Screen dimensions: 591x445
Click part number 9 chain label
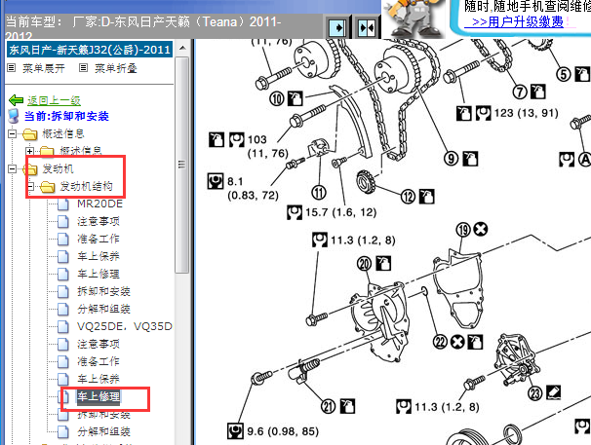coord(451,159)
